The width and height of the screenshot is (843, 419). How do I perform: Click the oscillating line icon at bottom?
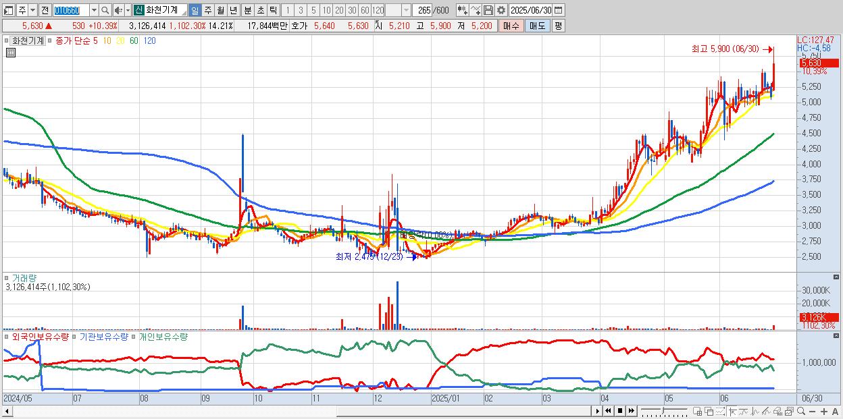tap(755, 411)
